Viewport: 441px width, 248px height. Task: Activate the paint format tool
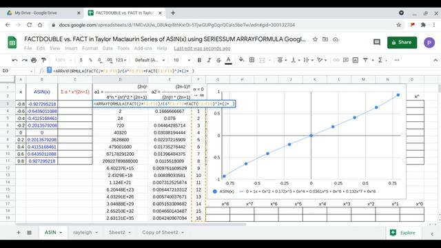[43, 60]
